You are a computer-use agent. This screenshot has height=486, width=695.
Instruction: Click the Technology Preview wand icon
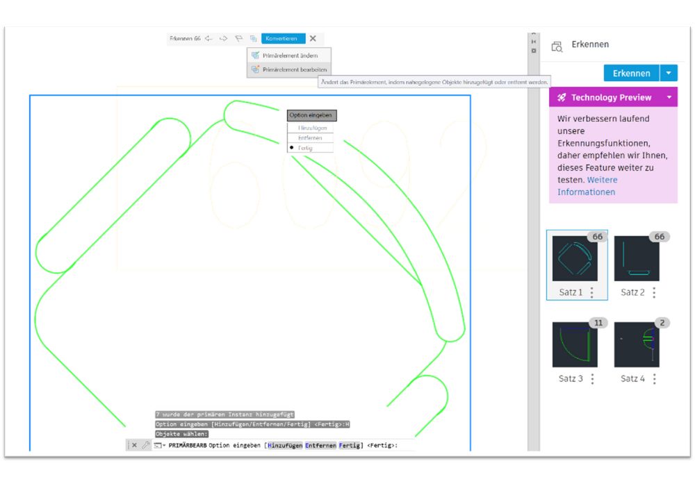pyautogui.click(x=562, y=97)
